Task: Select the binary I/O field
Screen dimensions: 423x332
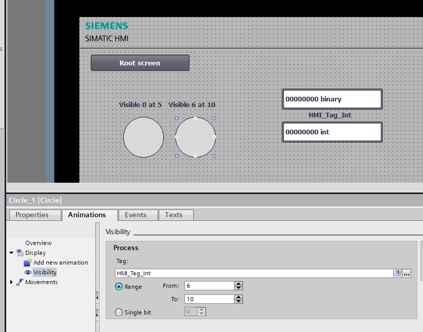Action: 332,99
